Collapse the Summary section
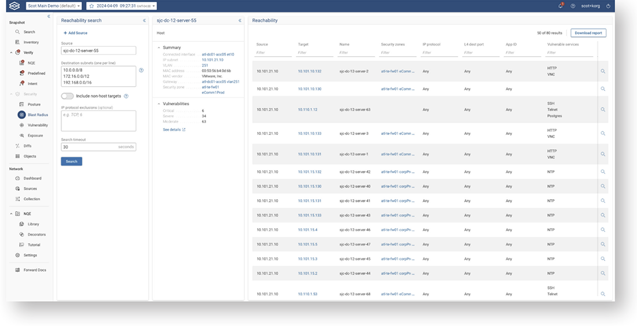 159,47
